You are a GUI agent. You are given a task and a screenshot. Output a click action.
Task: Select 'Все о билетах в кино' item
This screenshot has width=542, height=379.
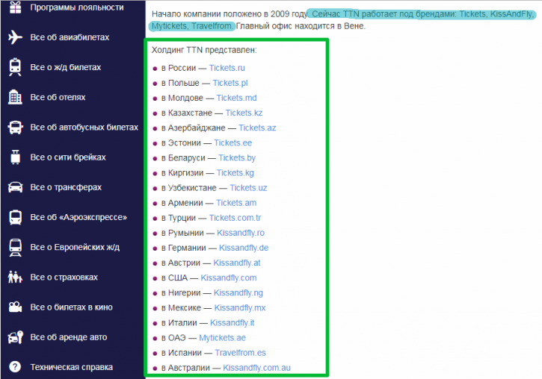tap(71, 307)
